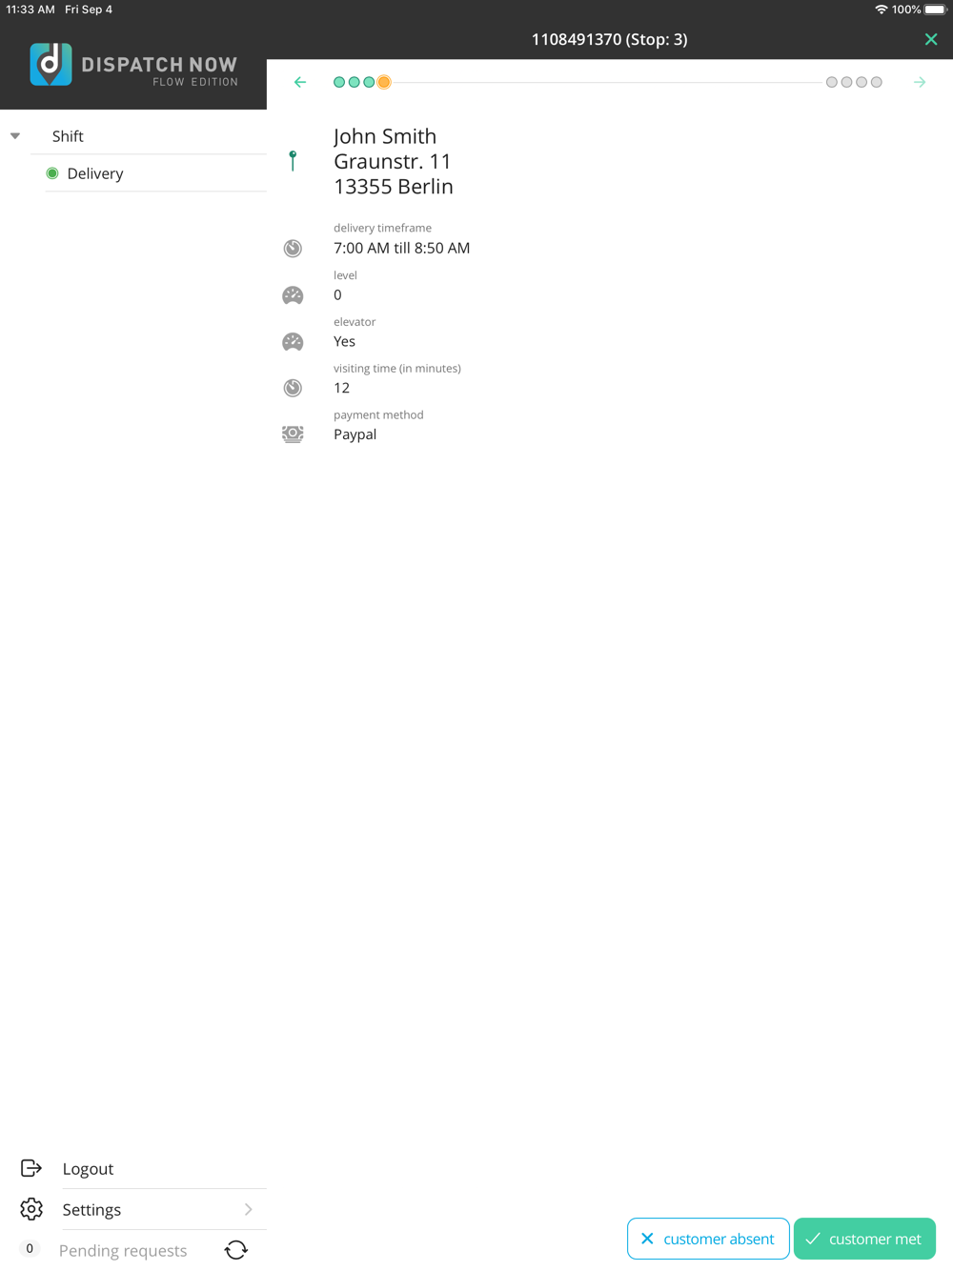The height and width of the screenshot is (1271, 953).
Task: Mark customer absent
Action: [708, 1239]
